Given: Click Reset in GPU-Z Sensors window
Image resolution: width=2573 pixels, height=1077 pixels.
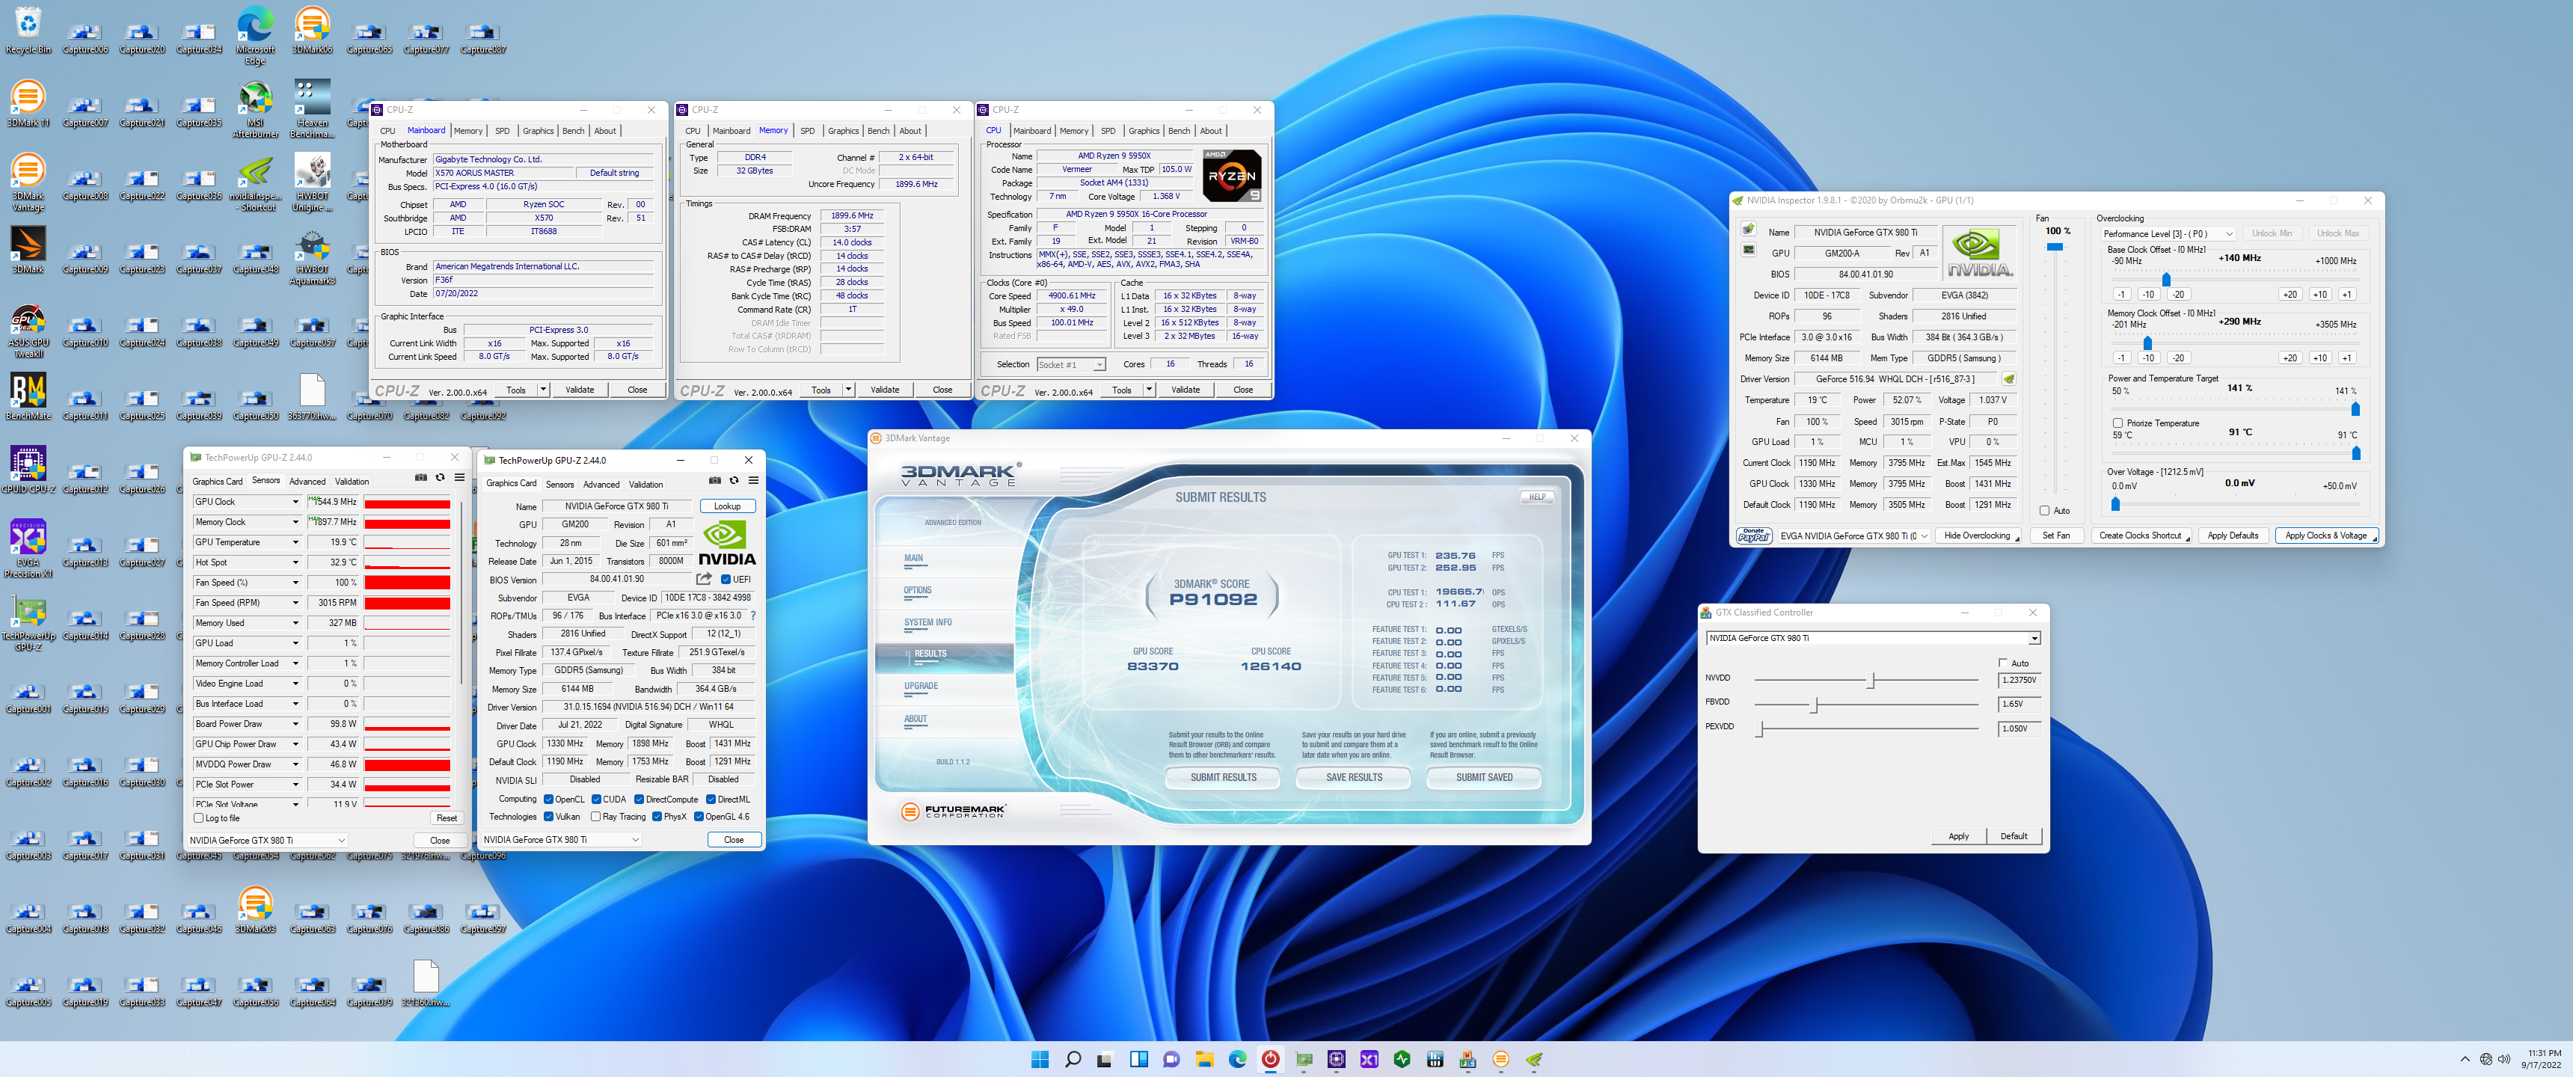Looking at the screenshot, I should pyautogui.click(x=447, y=818).
